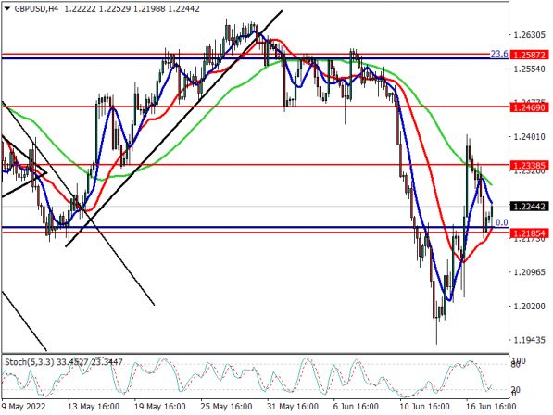The width and height of the screenshot is (553, 415).
Task: Click the 25 May 16:00 time label
Action: [x=226, y=406]
